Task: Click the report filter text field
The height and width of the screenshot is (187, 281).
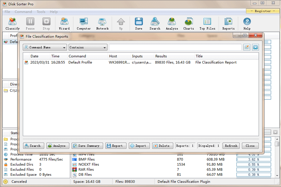Action: point(175,47)
